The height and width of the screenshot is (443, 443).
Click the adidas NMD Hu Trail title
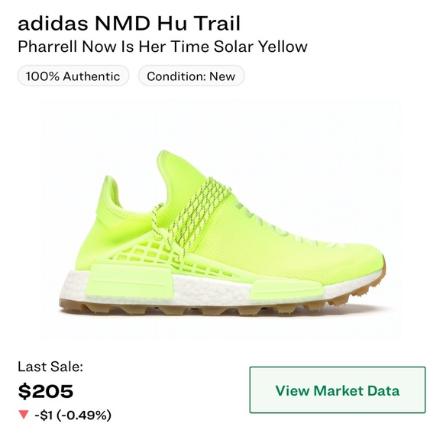(x=129, y=23)
